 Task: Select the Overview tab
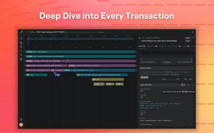point(142,46)
